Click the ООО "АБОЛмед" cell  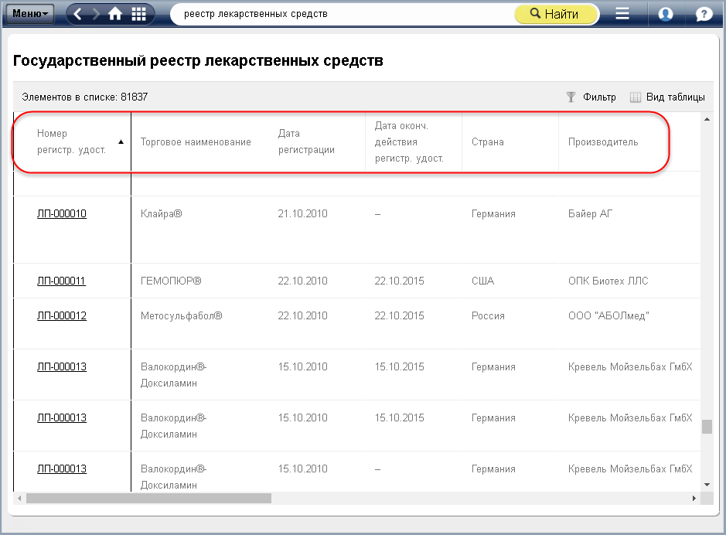pyautogui.click(x=608, y=315)
